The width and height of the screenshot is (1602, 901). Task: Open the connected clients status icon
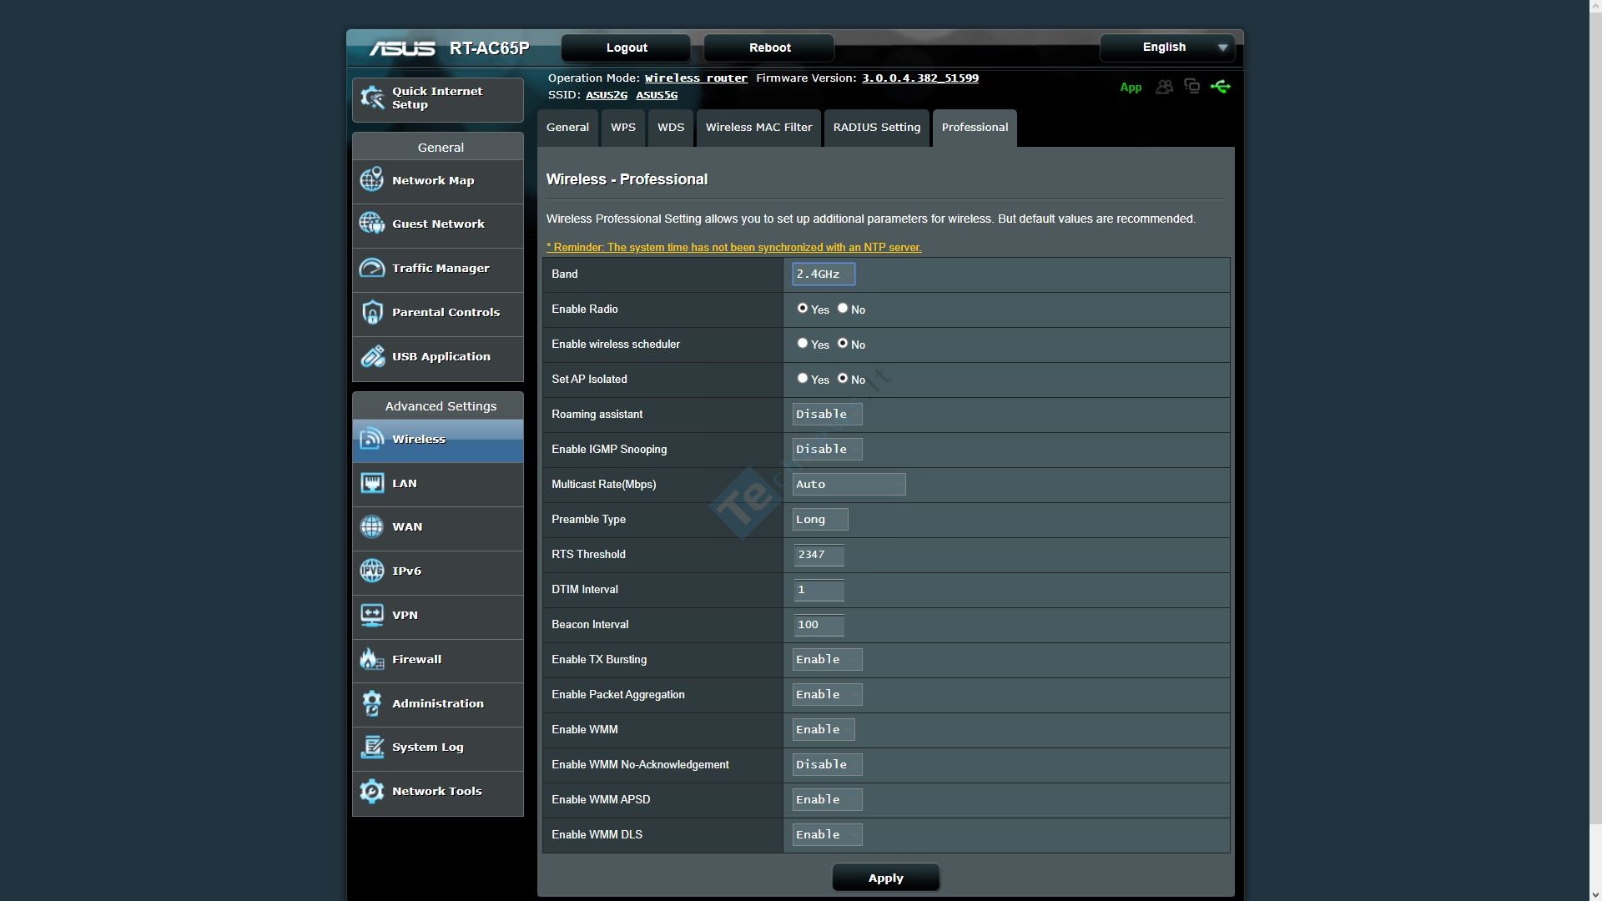(x=1164, y=87)
